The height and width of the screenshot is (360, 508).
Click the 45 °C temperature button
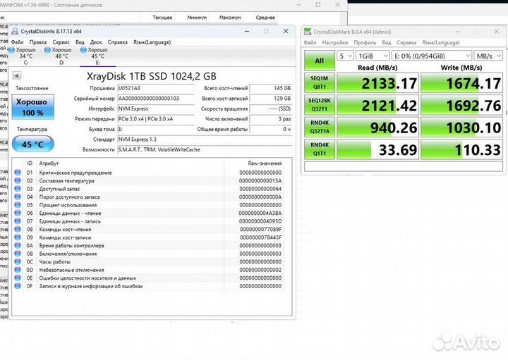click(x=32, y=144)
